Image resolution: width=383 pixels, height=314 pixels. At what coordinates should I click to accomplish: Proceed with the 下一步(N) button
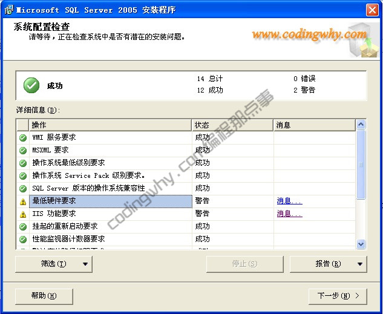click(x=338, y=296)
